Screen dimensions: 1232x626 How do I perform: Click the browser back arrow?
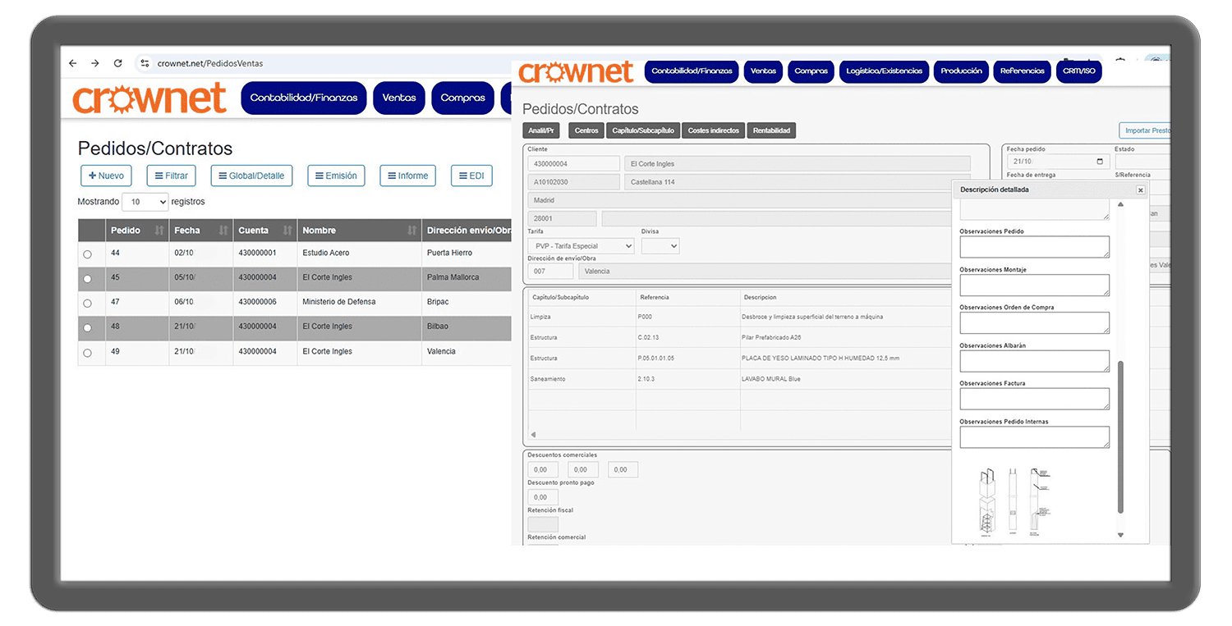tap(72, 63)
